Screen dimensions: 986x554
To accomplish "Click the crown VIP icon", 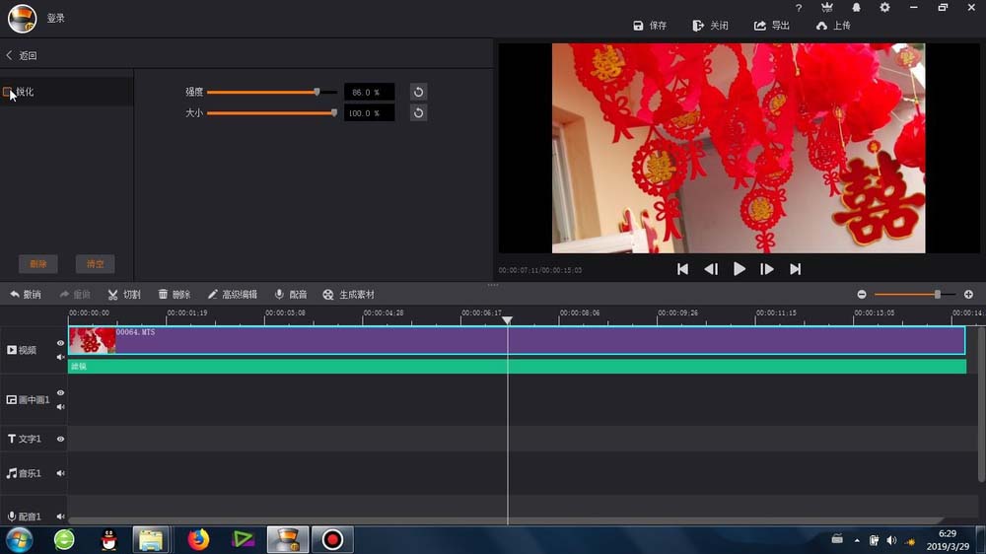I will [827, 8].
